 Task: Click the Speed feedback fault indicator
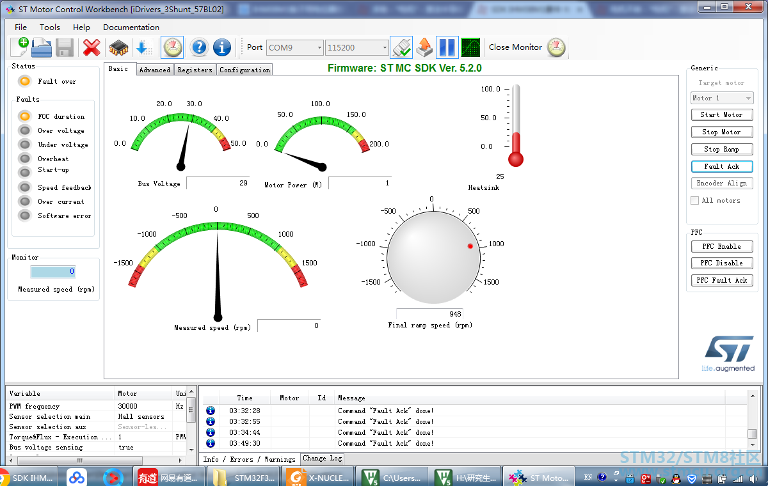pyautogui.click(x=25, y=187)
